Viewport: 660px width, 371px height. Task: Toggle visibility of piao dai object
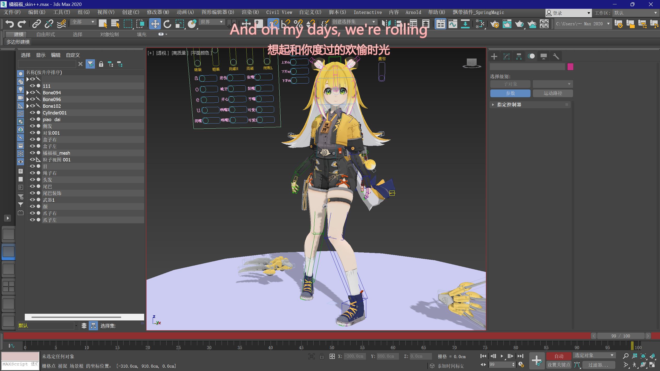point(32,119)
